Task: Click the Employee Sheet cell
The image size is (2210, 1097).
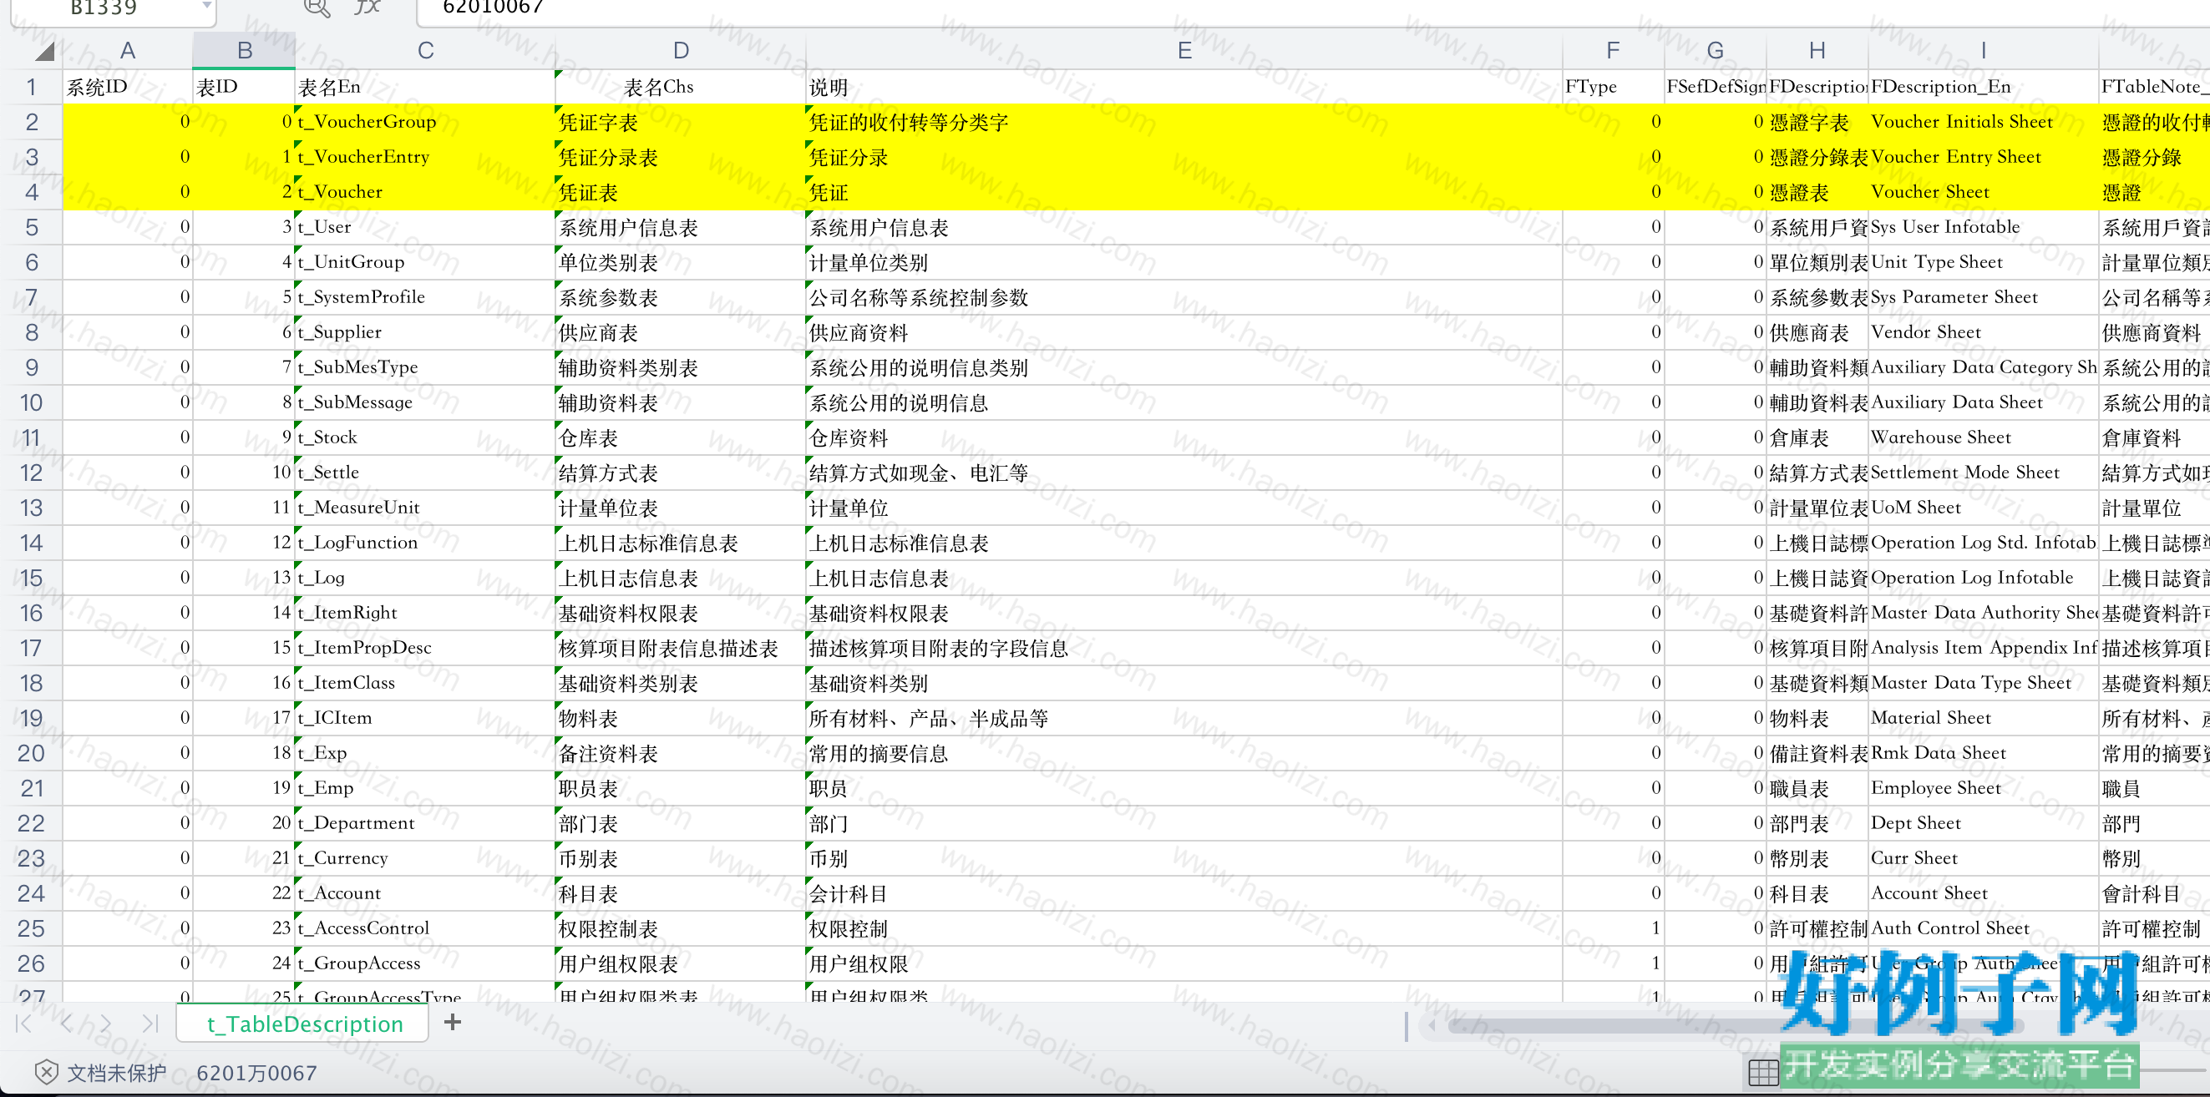Action: tap(1983, 788)
